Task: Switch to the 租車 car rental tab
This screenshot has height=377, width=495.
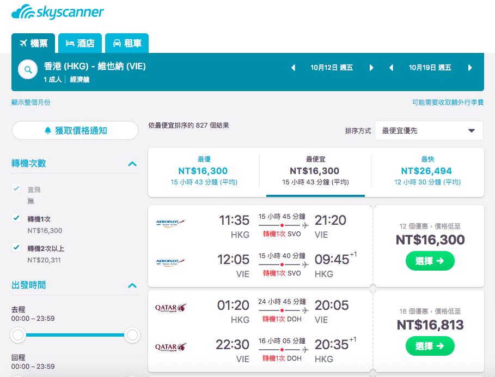Action: tap(127, 43)
